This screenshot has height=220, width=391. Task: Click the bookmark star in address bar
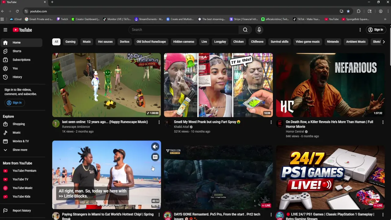tap(348, 11)
